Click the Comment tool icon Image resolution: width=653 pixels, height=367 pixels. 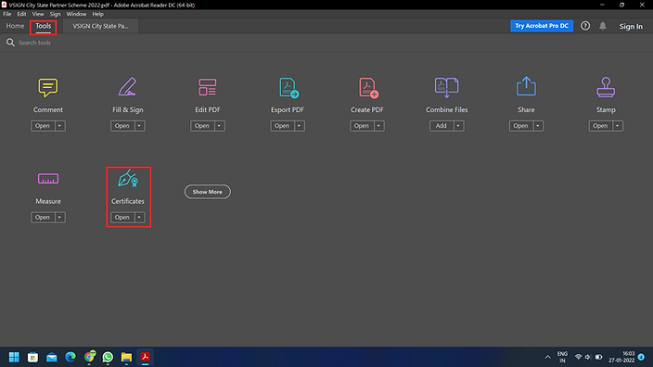[x=48, y=87]
